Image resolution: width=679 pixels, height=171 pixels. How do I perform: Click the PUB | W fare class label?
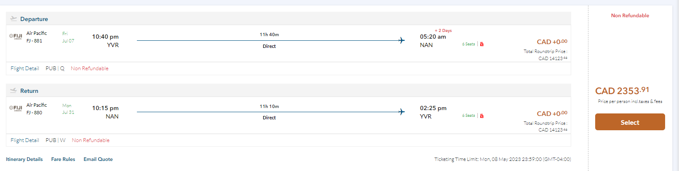tap(56, 140)
